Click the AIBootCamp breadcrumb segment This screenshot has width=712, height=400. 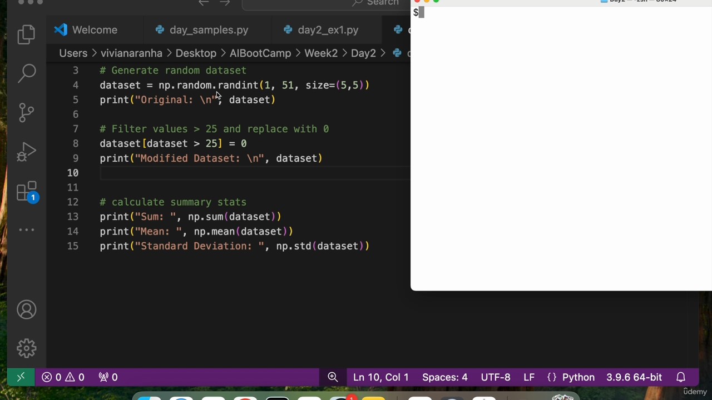pyautogui.click(x=260, y=53)
